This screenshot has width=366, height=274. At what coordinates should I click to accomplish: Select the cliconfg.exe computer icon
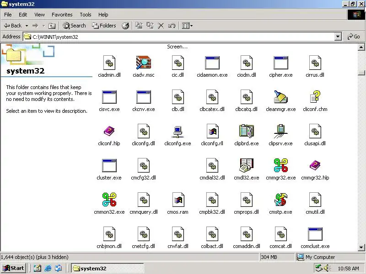(x=178, y=132)
